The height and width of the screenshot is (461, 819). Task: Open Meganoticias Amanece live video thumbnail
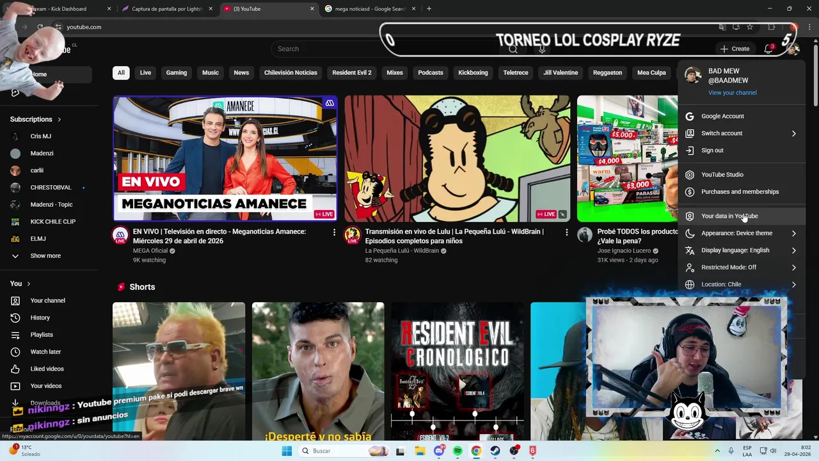[225, 159]
